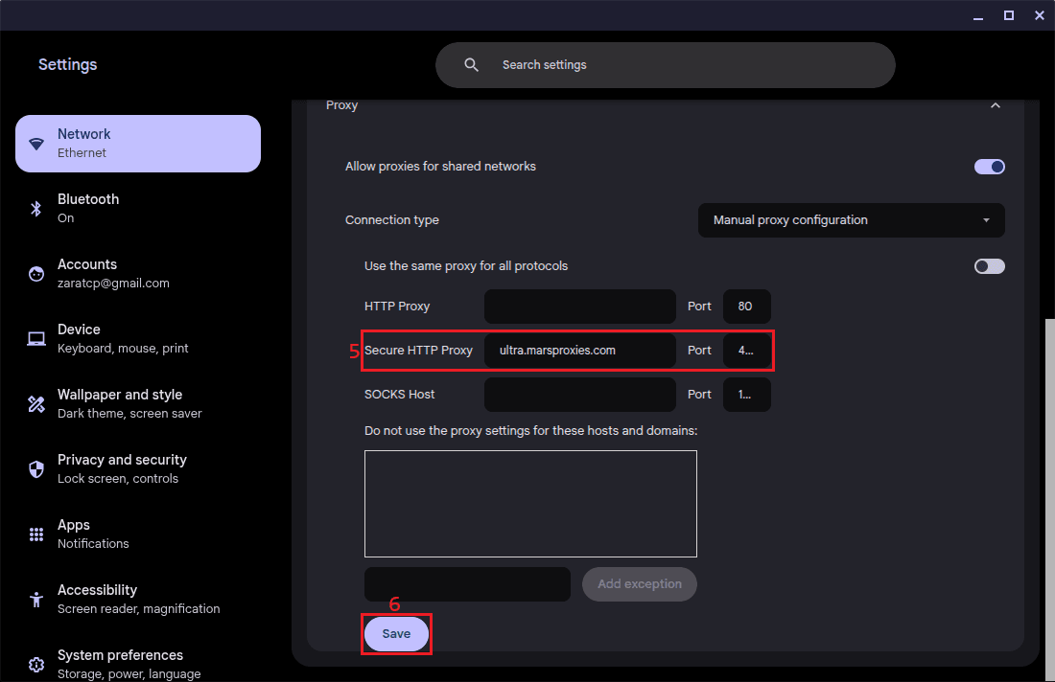1055x682 pixels.
Task: Enable Use the same proxy for all protocols
Action: (x=989, y=266)
